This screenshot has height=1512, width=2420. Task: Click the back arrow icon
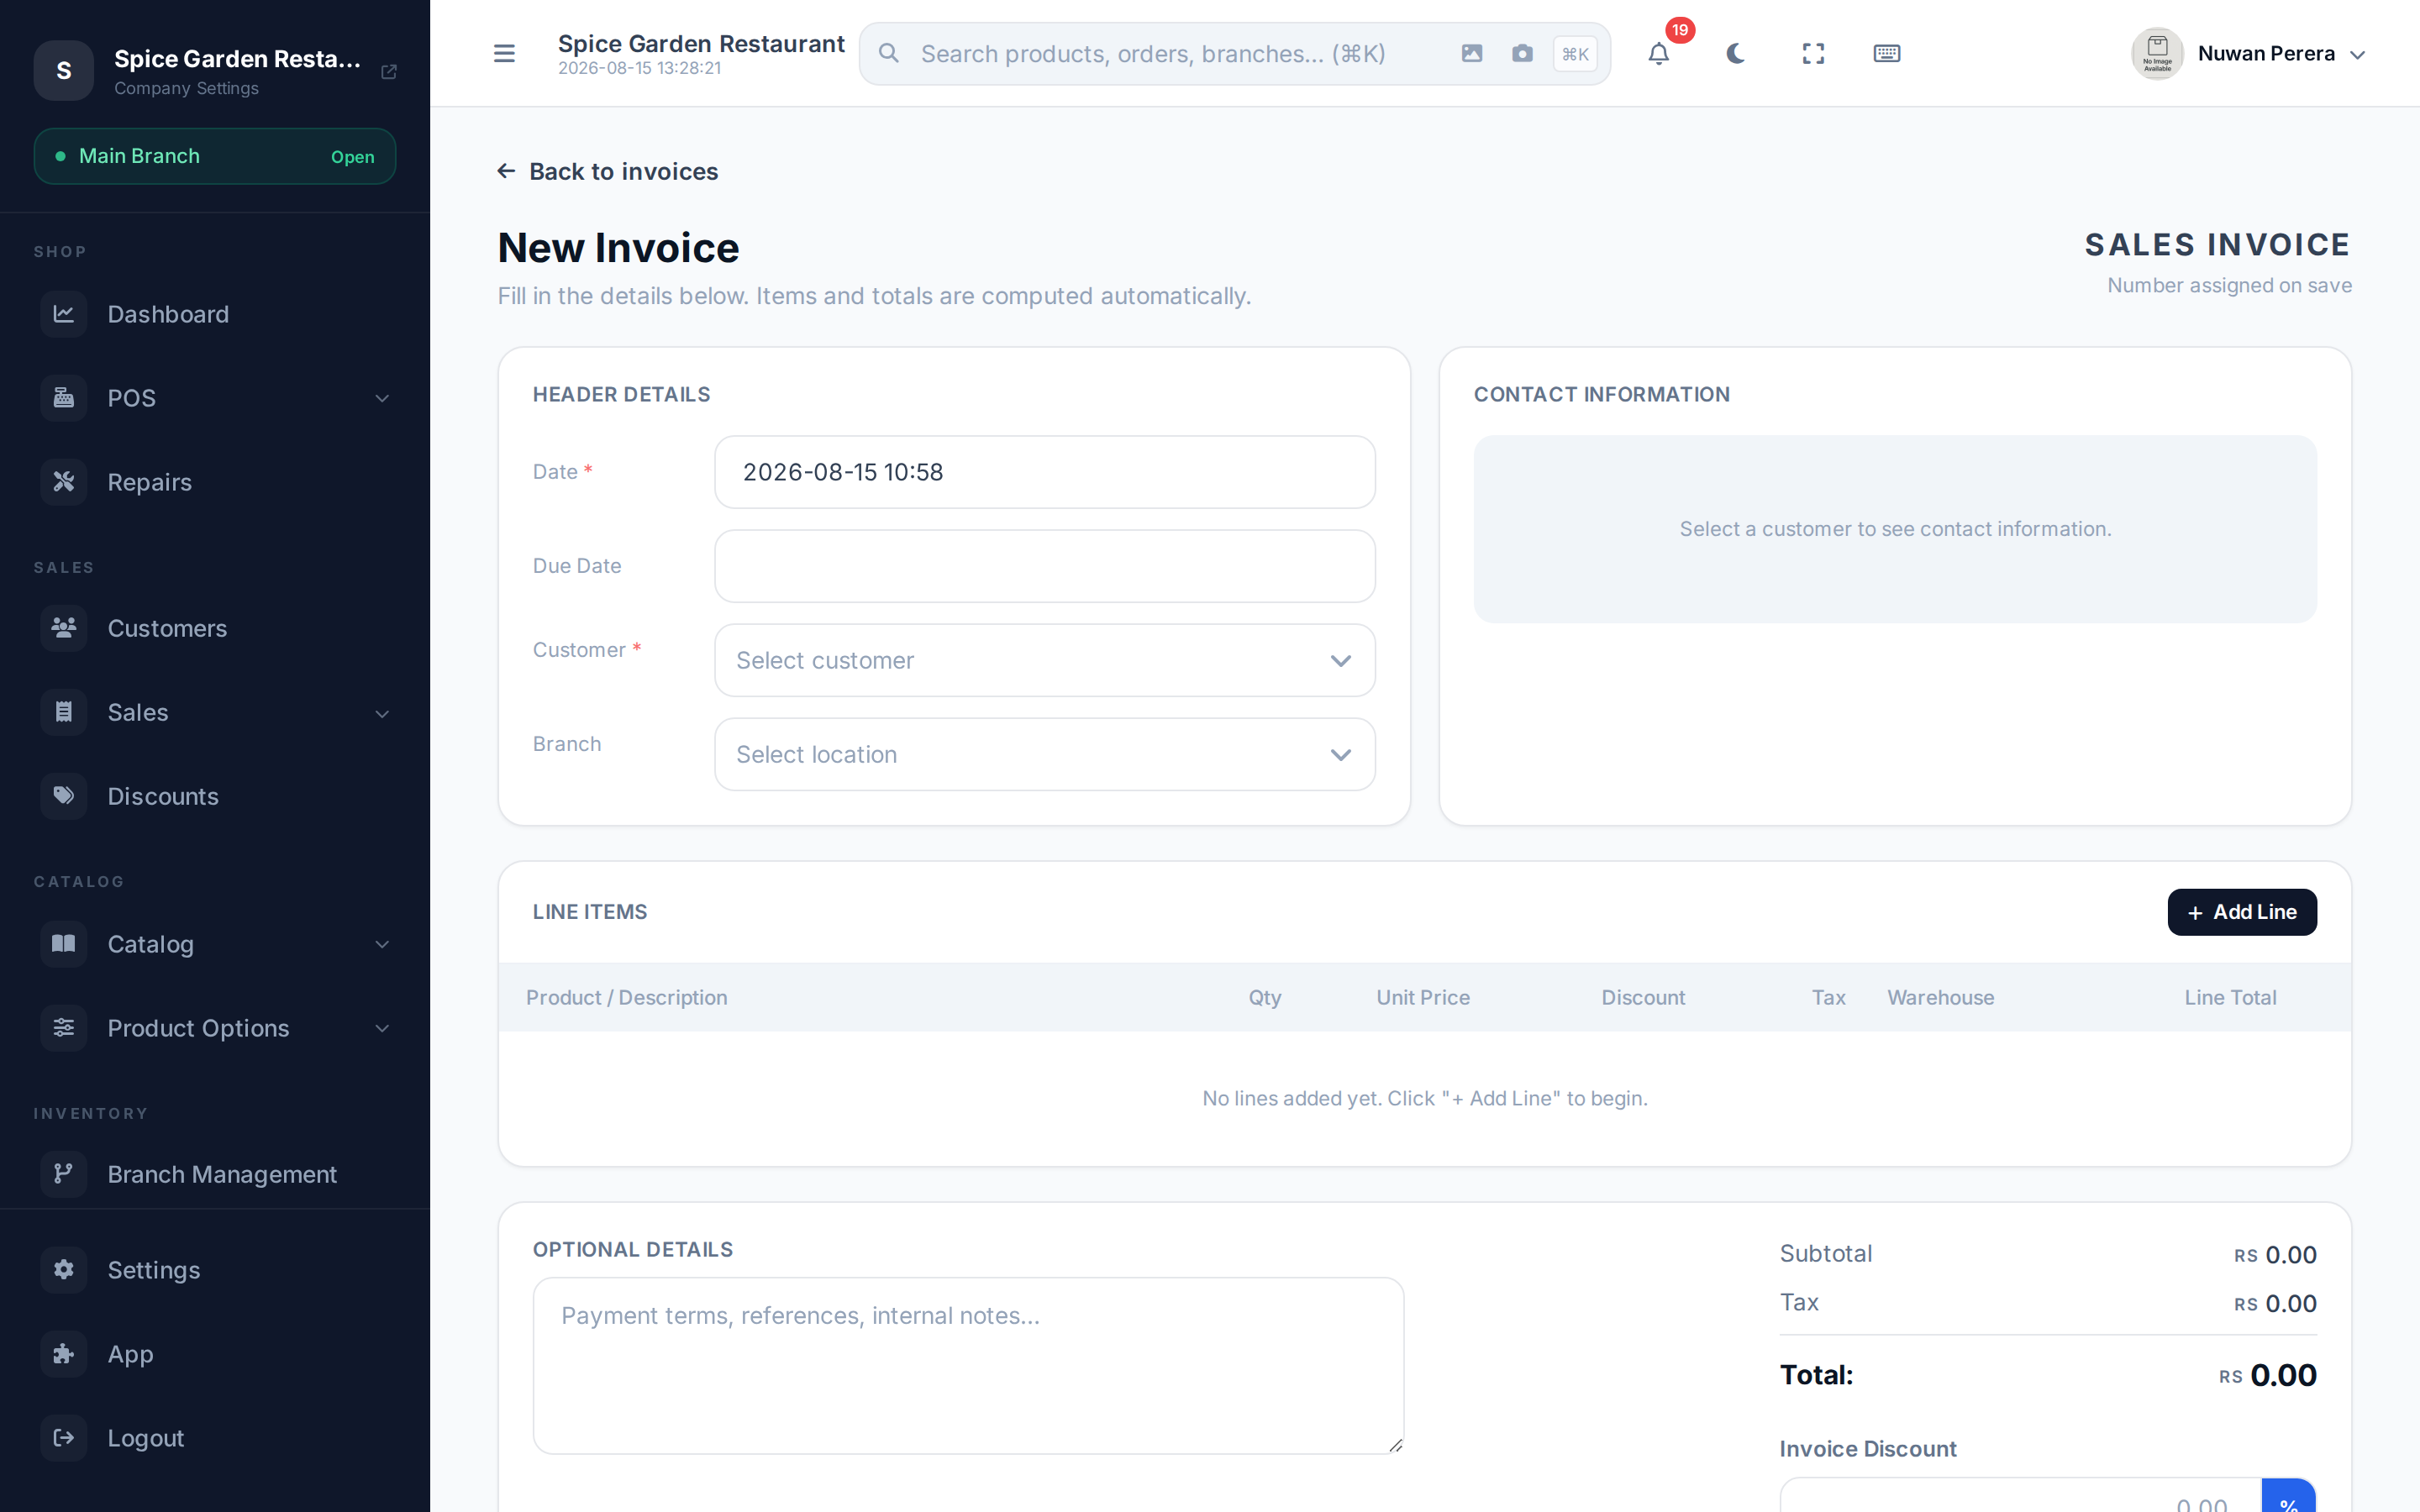tap(506, 171)
